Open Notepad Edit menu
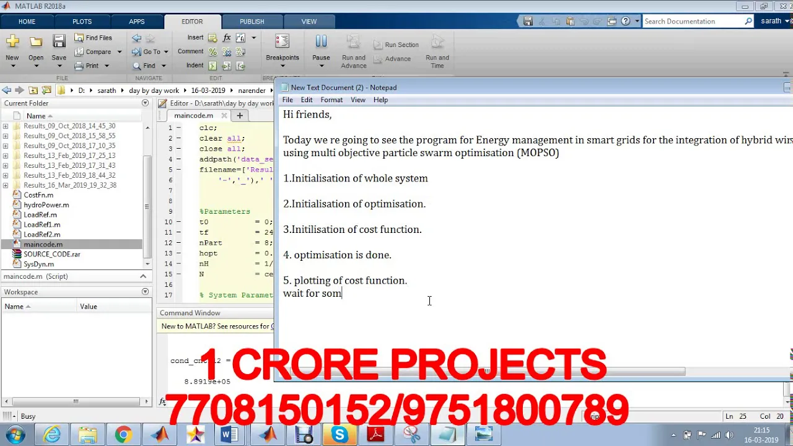793x446 pixels. (307, 100)
